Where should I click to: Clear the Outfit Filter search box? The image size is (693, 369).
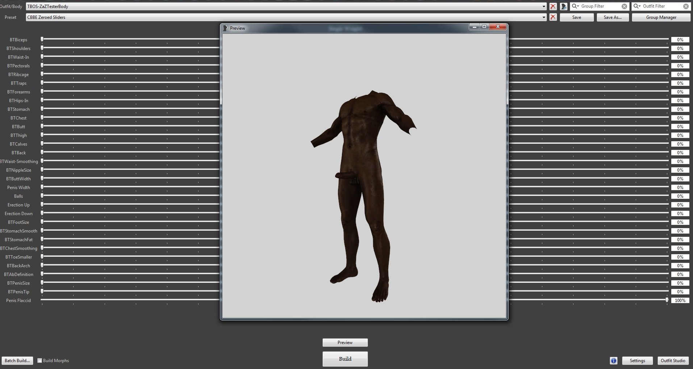686,6
